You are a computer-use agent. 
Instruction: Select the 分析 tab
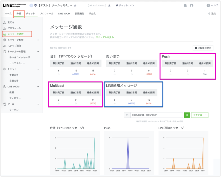(19, 14)
